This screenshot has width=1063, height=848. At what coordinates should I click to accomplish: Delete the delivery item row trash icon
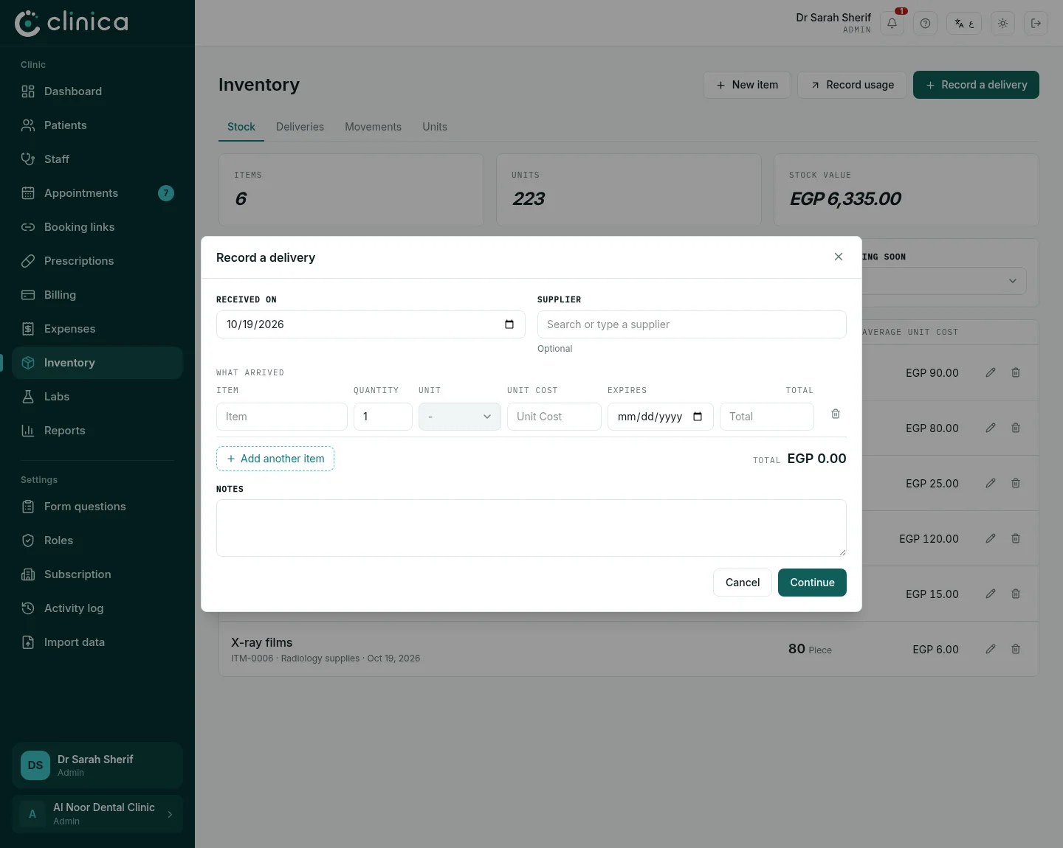tap(836, 414)
